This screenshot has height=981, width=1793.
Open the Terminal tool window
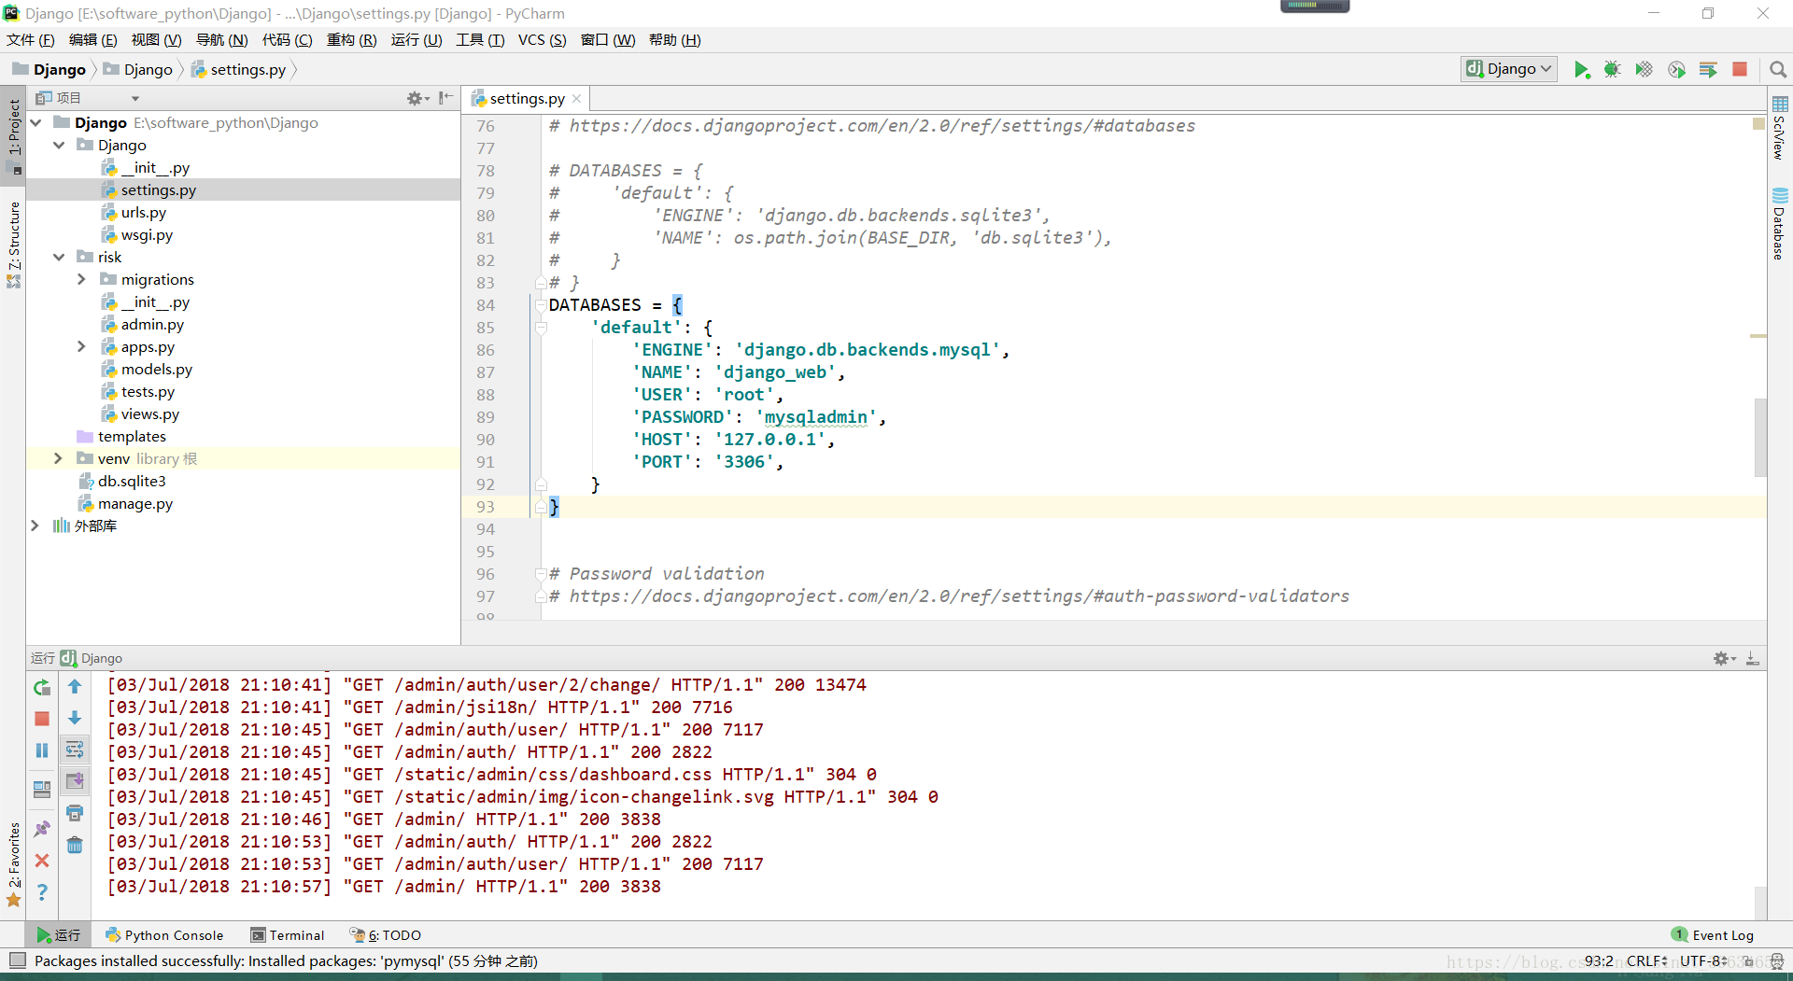[288, 935]
